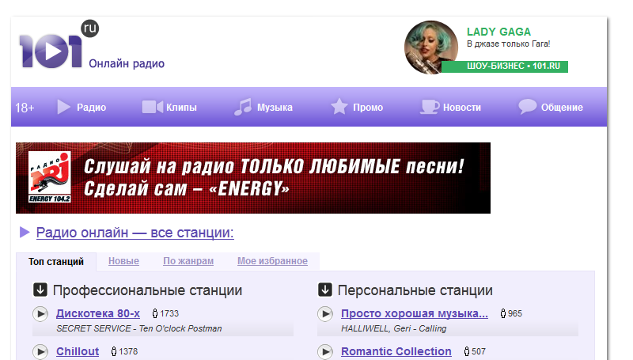Screen dimensions: 633x360
Task: Click the listener icon next to 1378
Action: click(114, 351)
